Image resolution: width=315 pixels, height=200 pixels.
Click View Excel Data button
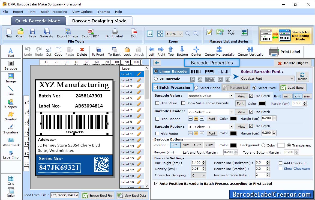(132, 195)
